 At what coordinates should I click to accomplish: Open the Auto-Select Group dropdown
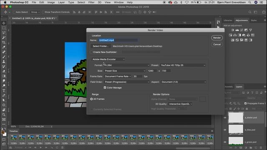(35, 12)
